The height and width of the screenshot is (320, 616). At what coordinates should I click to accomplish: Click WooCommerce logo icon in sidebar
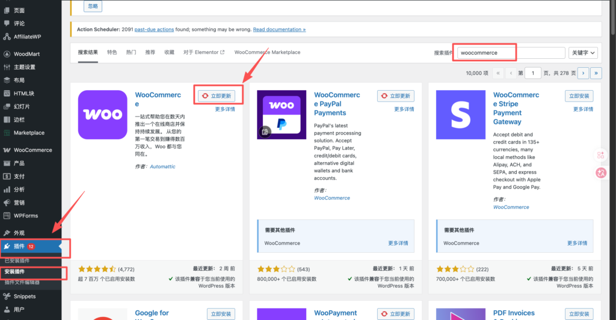[x=7, y=150]
